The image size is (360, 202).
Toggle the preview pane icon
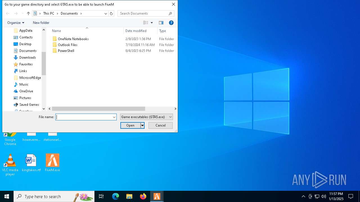(x=161, y=23)
